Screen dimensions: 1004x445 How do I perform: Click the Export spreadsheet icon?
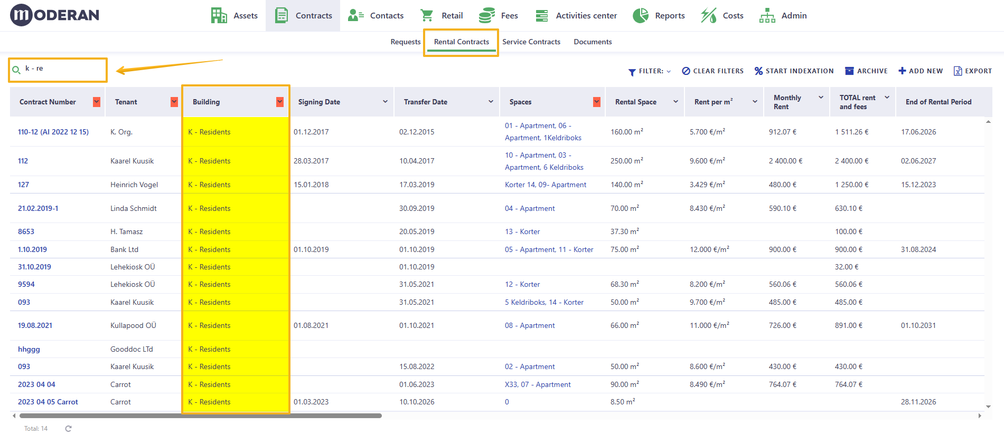[958, 71]
